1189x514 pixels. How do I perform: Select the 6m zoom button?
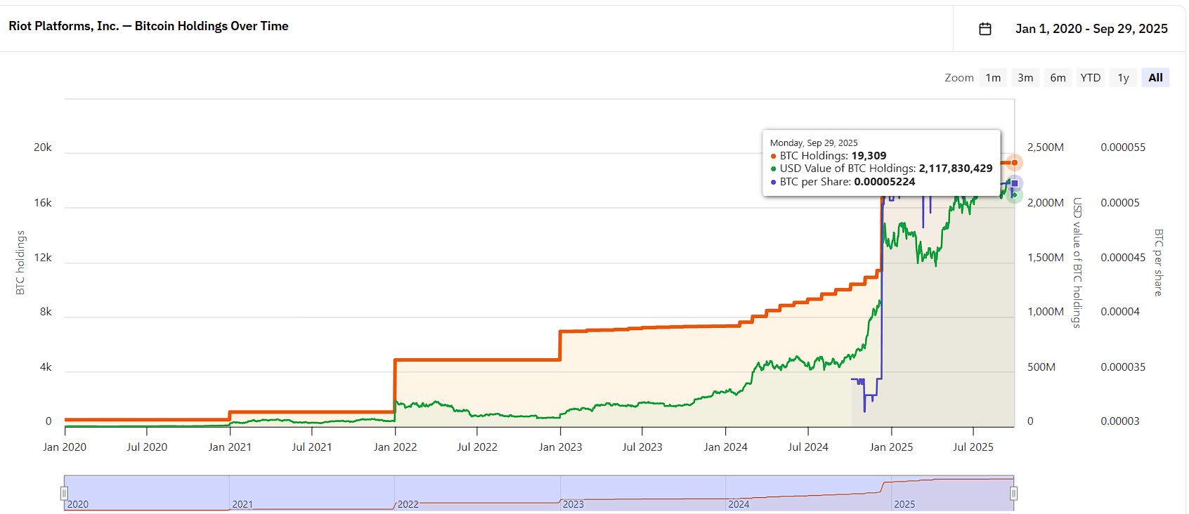(x=1058, y=78)
